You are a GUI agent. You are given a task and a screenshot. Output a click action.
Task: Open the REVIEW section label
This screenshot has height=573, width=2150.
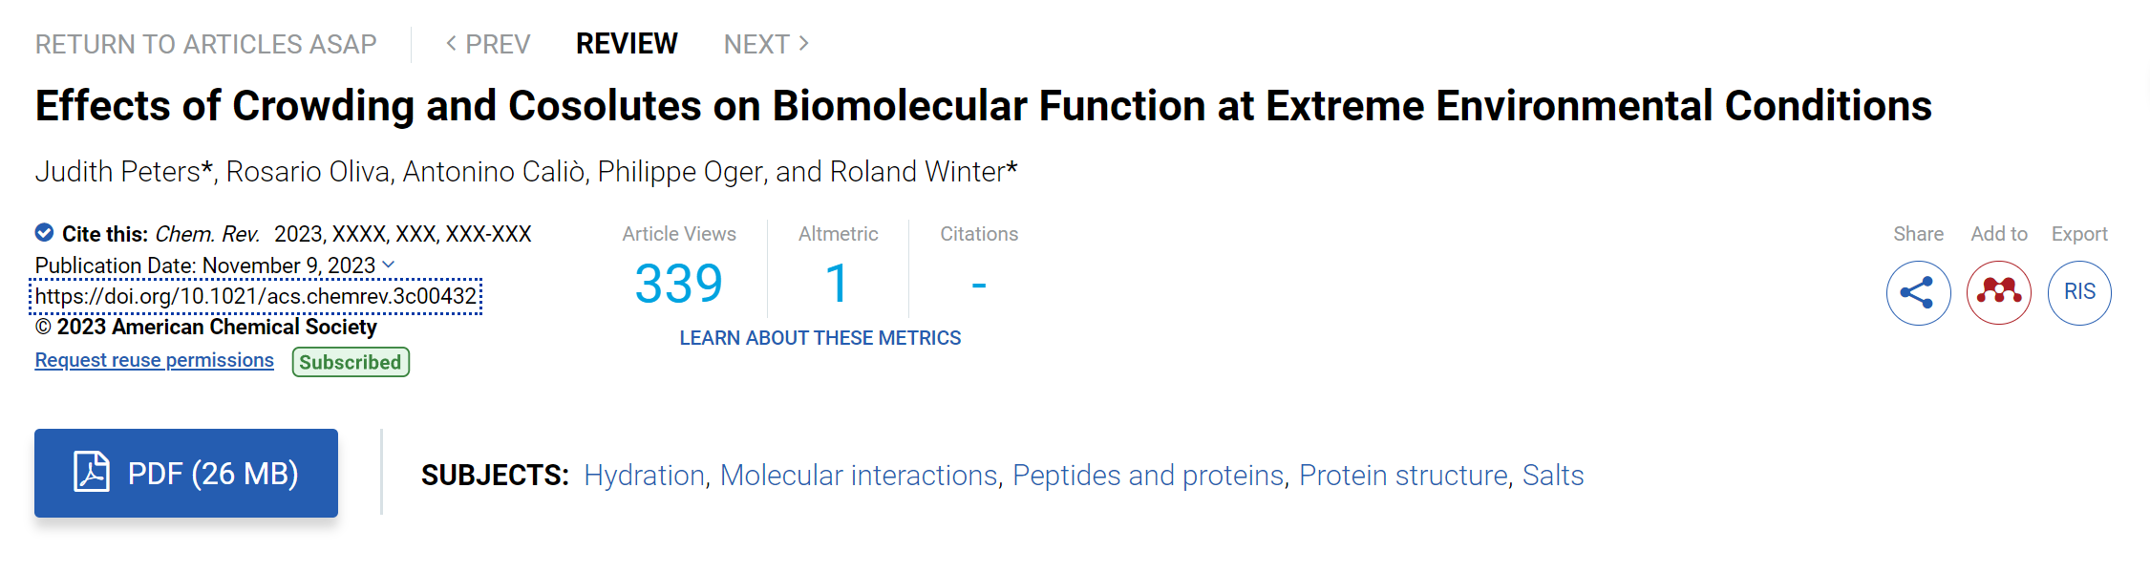(x=627, y=44)
